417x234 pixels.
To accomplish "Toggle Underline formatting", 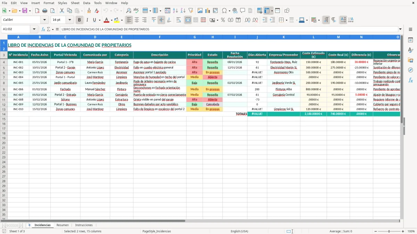I will pyautogui.click(x=94, y=20).
